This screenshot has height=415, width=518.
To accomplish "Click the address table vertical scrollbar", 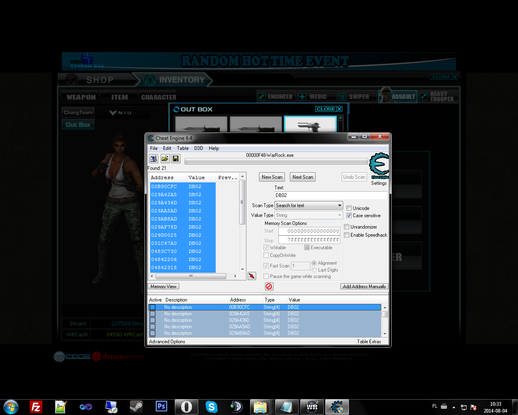I will pos(385,320).
